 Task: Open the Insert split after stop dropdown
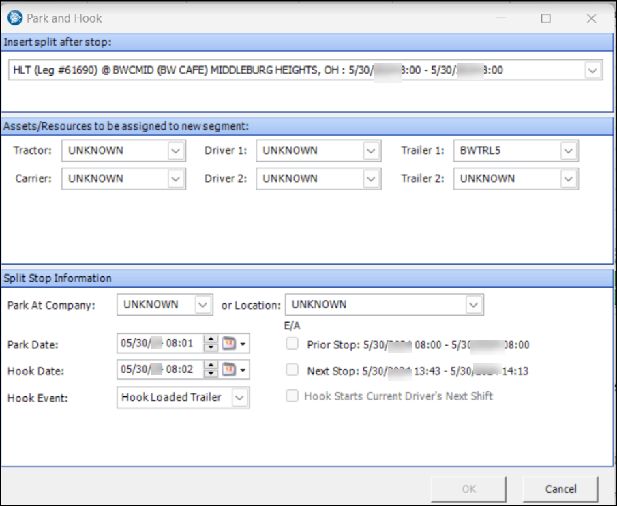point(592,70)
